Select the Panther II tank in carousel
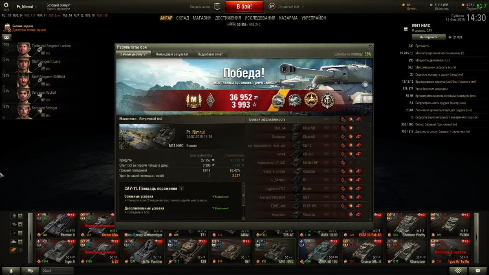 (56, 224)
